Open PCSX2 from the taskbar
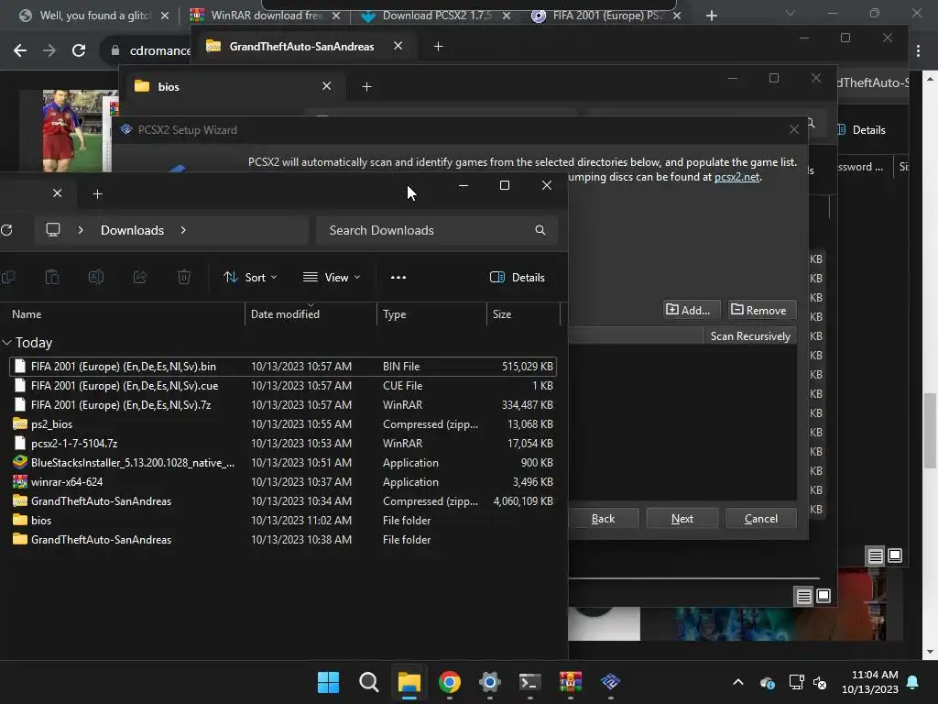 point(610,682)
